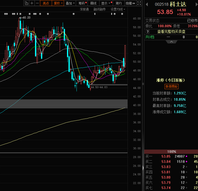Open the 复权 dropdown

click(58, 3)
